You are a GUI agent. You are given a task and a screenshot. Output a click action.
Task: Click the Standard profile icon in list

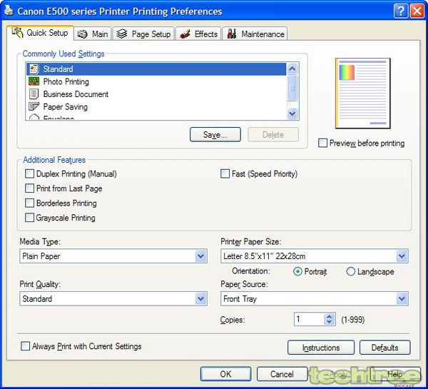click(34, 69)
